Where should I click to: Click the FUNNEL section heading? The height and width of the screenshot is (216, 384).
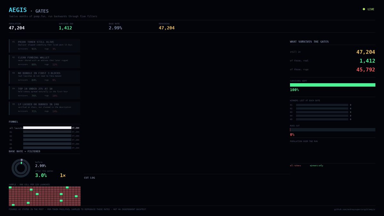coord(13,122)
